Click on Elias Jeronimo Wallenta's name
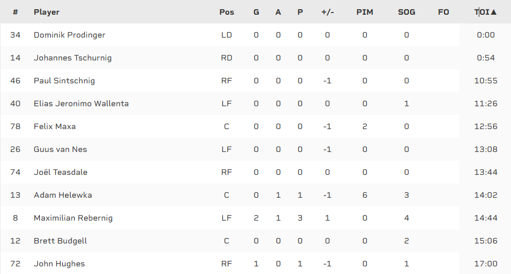 click(81, 103)
